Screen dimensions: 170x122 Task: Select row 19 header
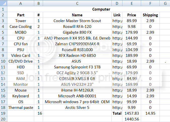[4, 113]
